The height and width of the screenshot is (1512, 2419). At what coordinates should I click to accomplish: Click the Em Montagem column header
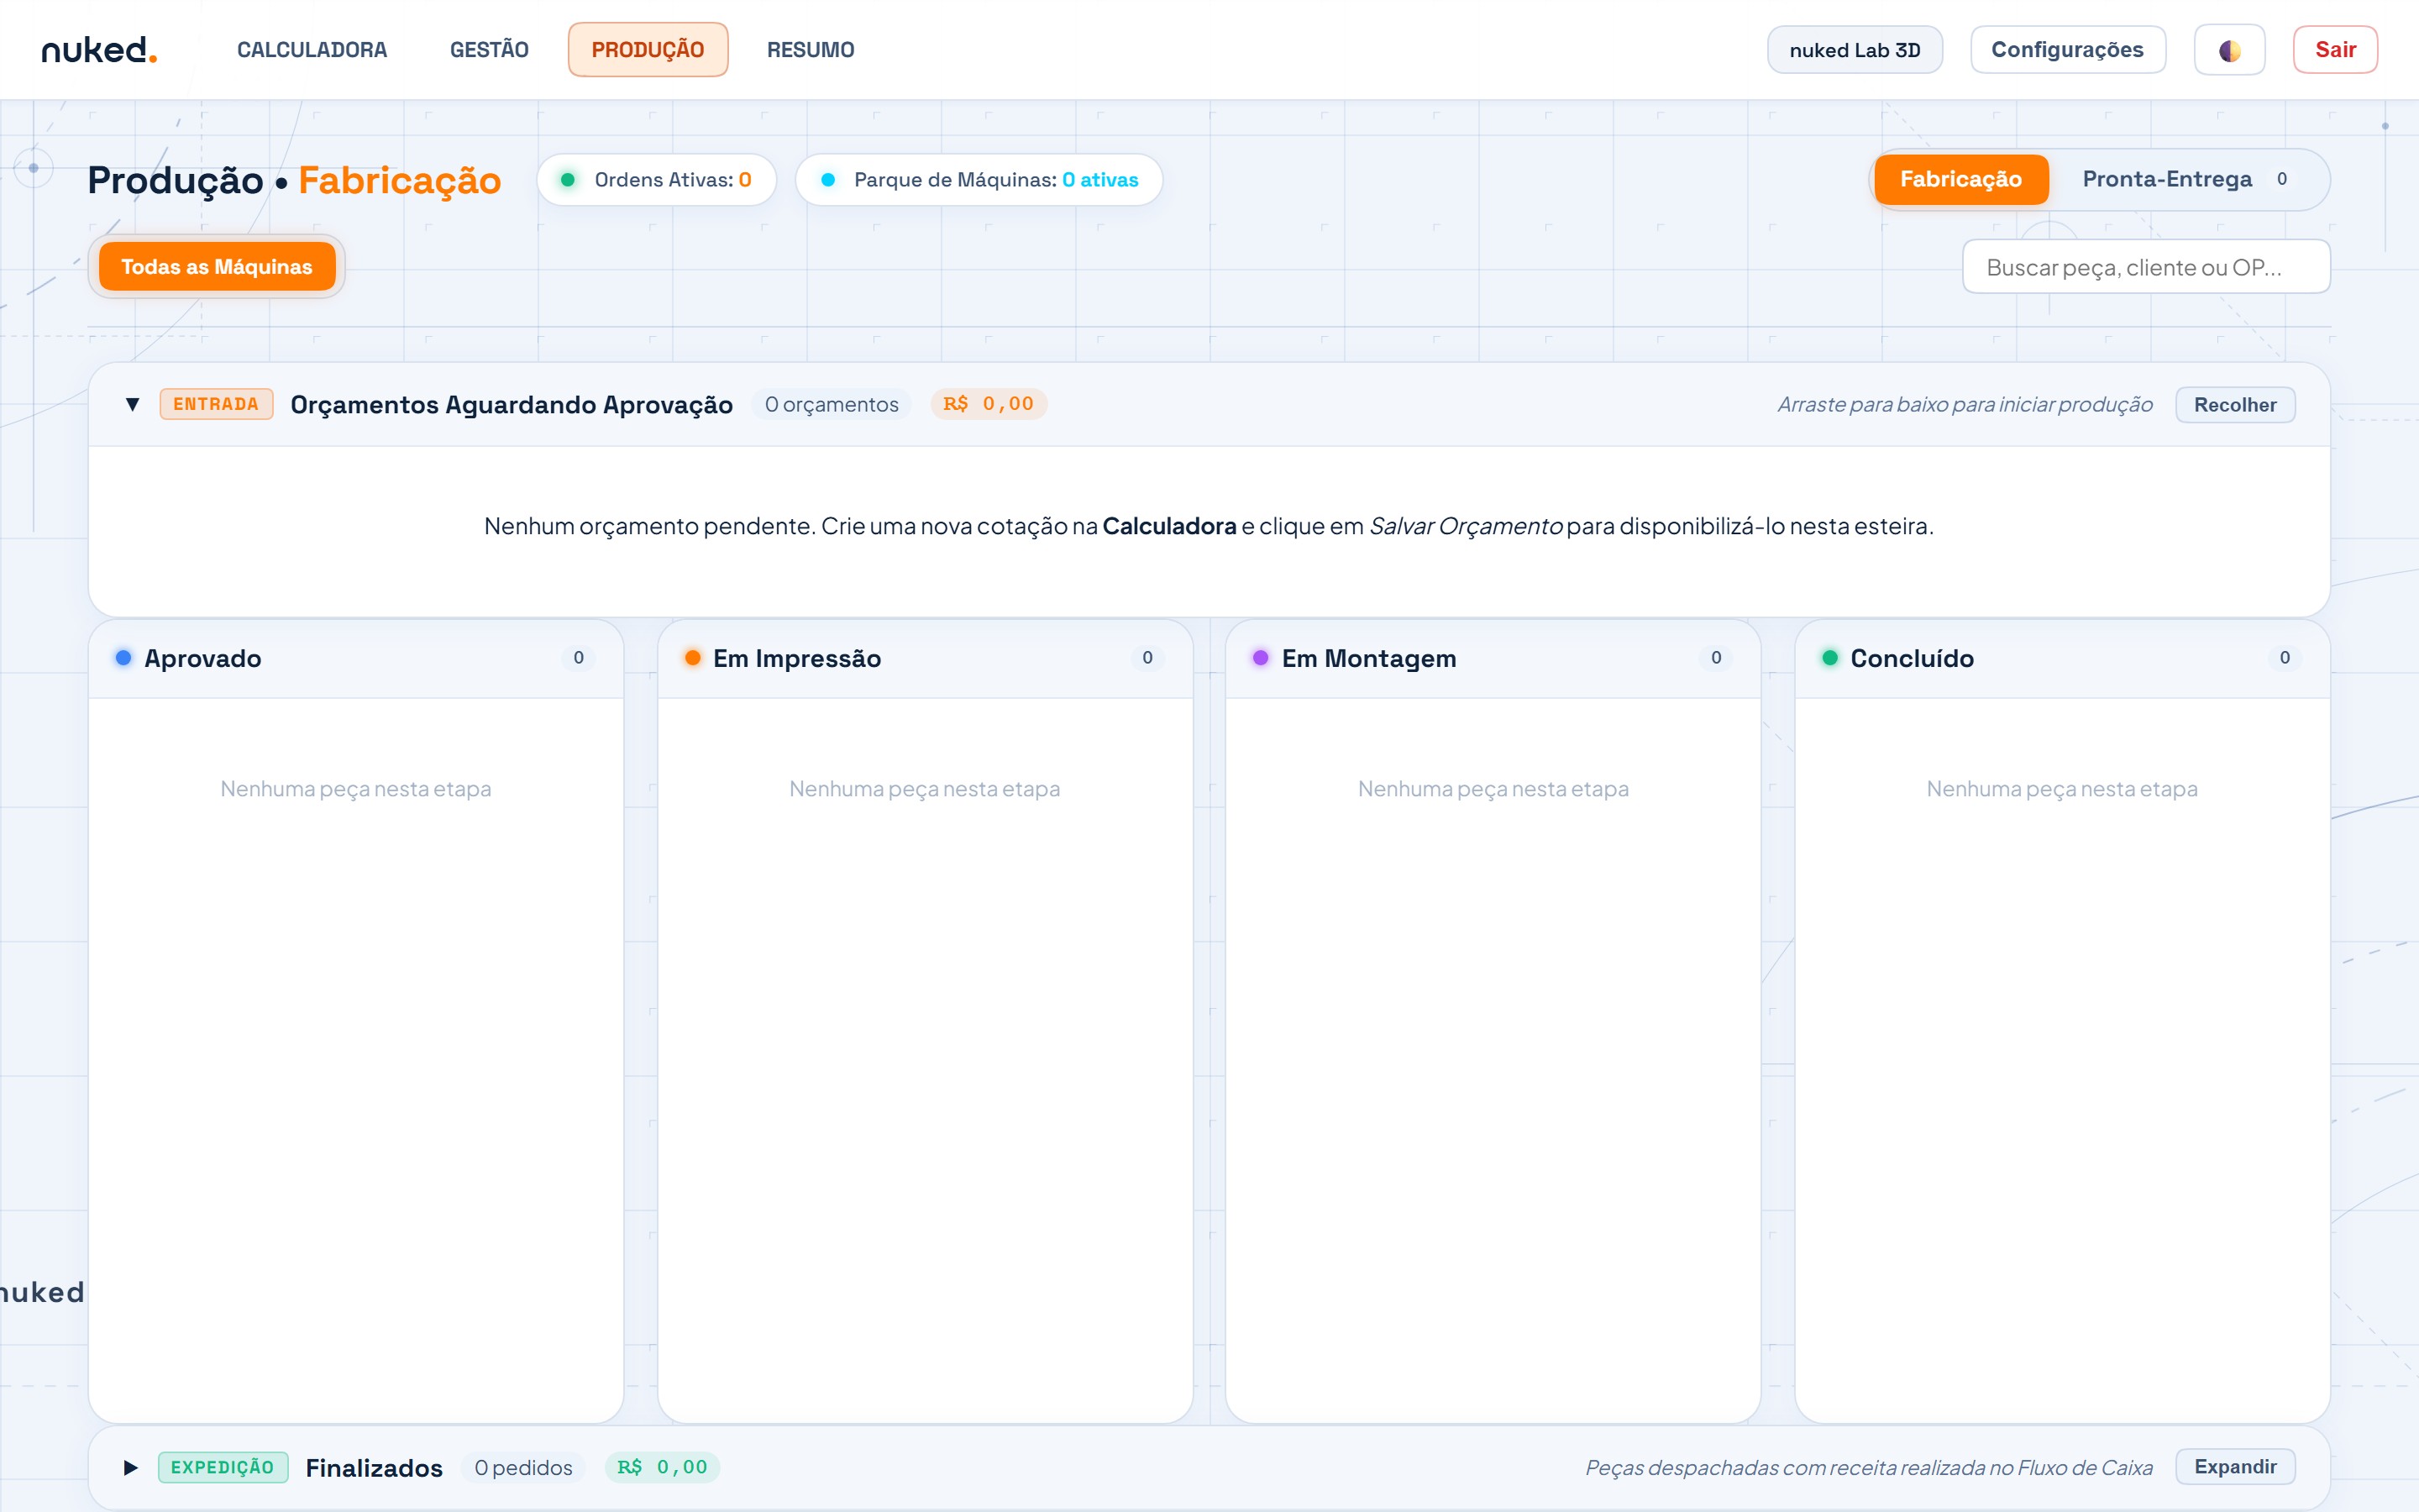(1493, 658)
